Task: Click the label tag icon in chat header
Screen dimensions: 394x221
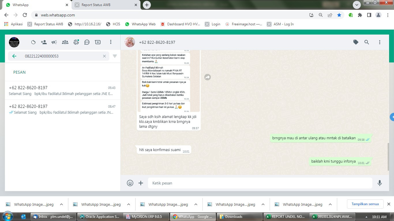Action: [x=356, y=42]
